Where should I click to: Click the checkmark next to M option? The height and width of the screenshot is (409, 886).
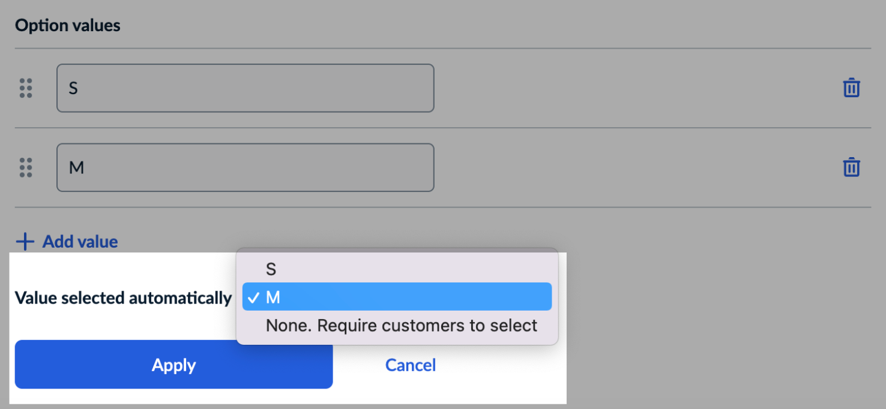click(253, 297)
